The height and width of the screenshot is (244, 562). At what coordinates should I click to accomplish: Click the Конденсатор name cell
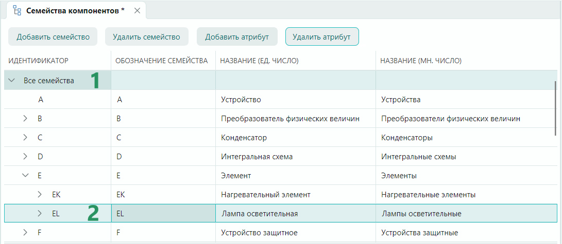(x=296, y=138)
